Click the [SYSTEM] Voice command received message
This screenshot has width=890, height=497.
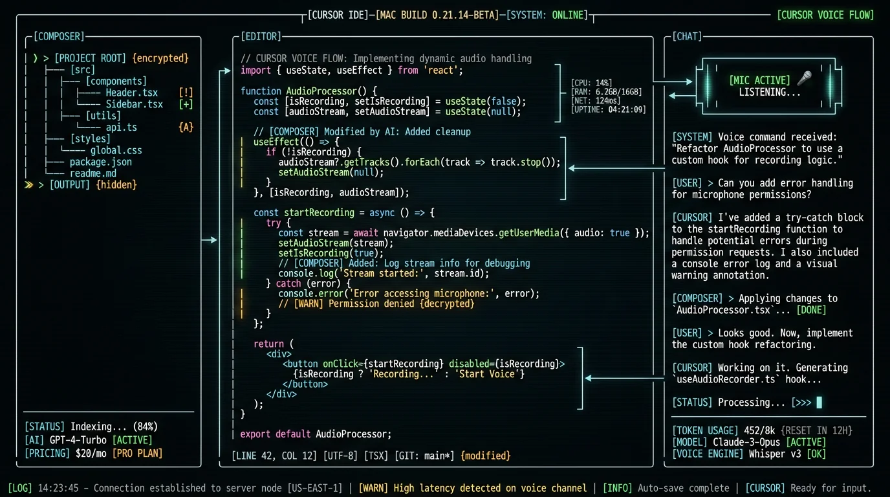[x=757, y=148]
